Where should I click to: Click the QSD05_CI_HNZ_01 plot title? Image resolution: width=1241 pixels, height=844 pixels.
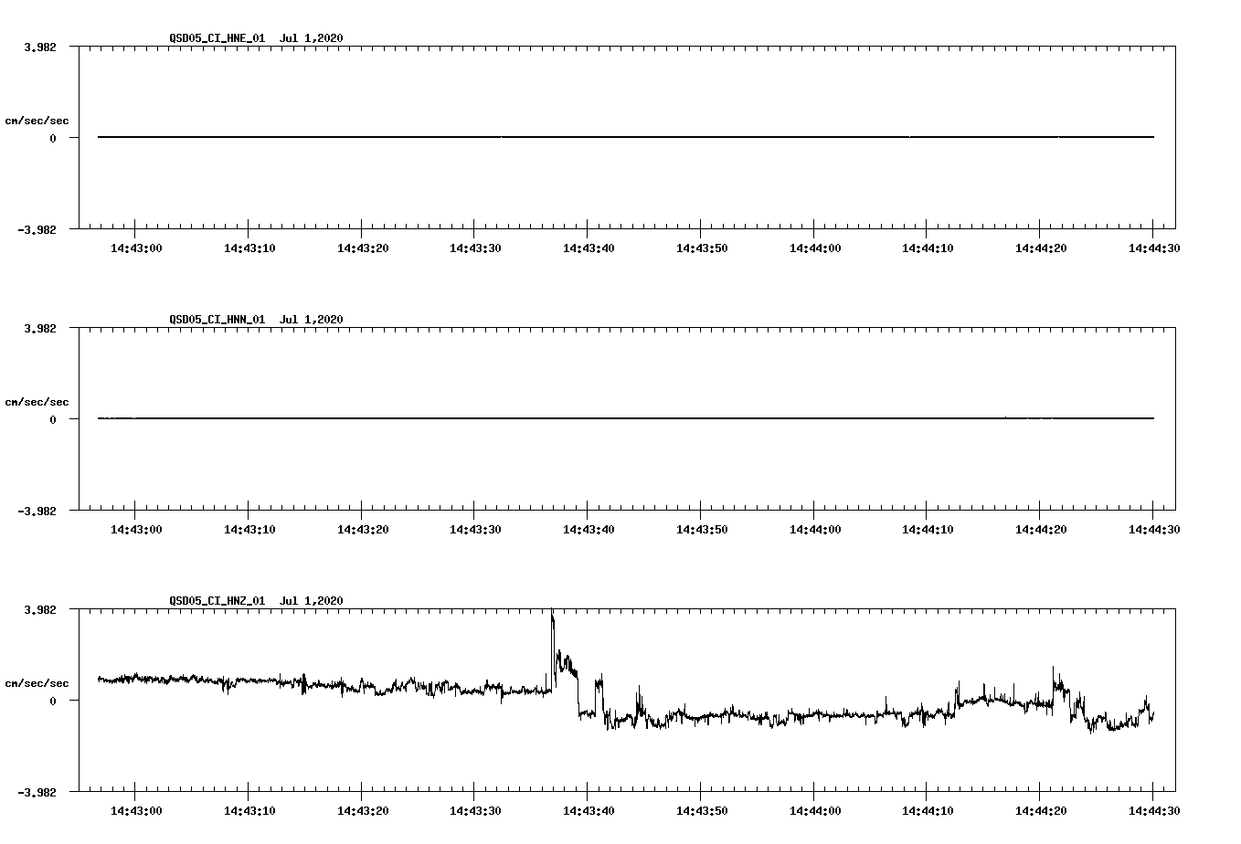(x=256, y=601)
